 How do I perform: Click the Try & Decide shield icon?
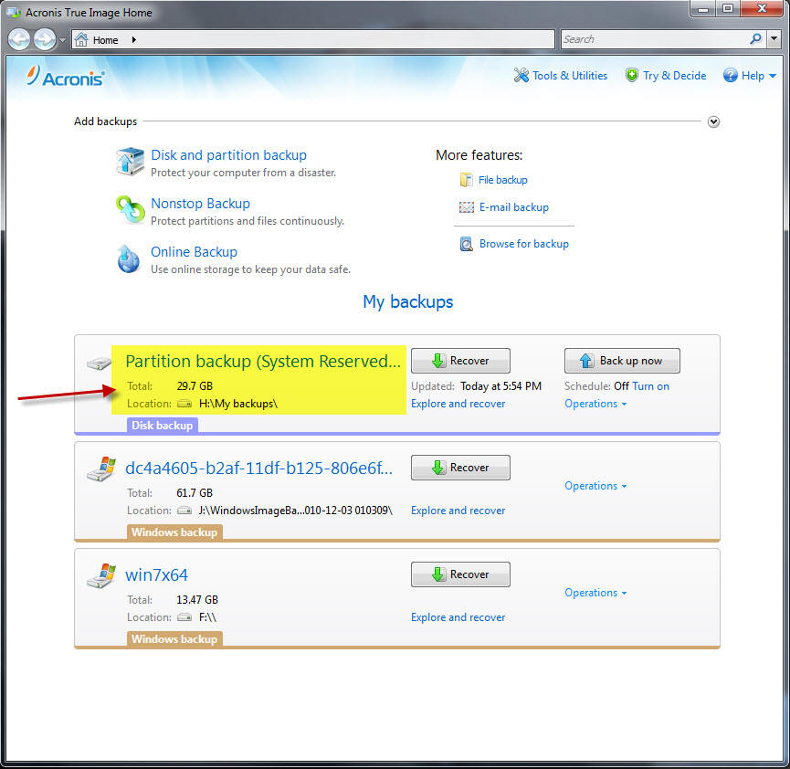tap(631, 75)
